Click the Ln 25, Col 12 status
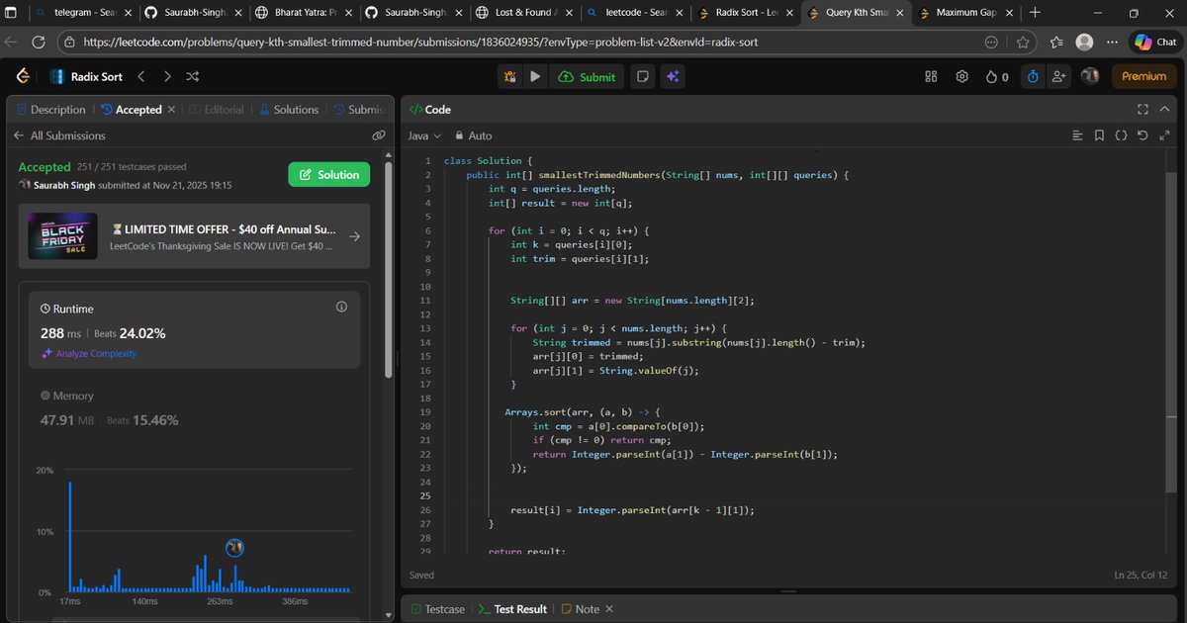 (1141, 575)
